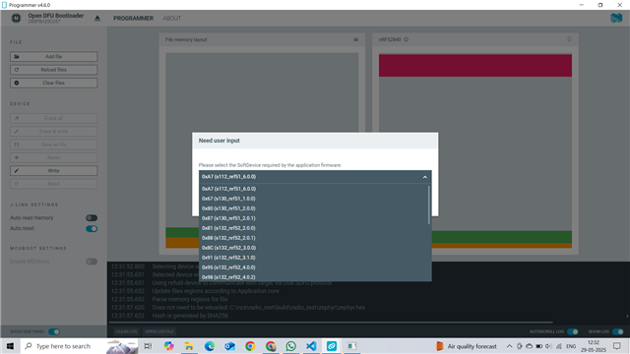The height and width of the screenshot is (354, 630).
Task: Click the device eject icon beside Open DFU Bootloader
Action: [97, 19]
